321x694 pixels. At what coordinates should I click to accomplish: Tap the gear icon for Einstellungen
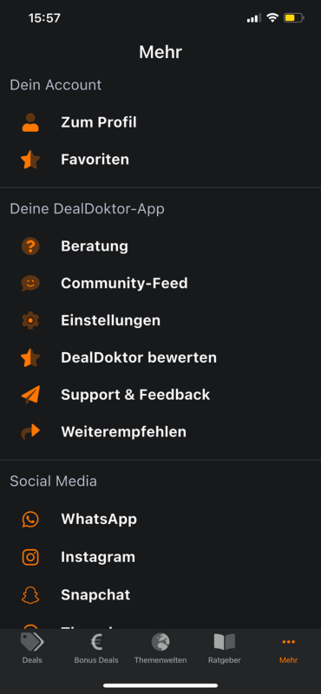pyautogui.click(x=30, y=320)
